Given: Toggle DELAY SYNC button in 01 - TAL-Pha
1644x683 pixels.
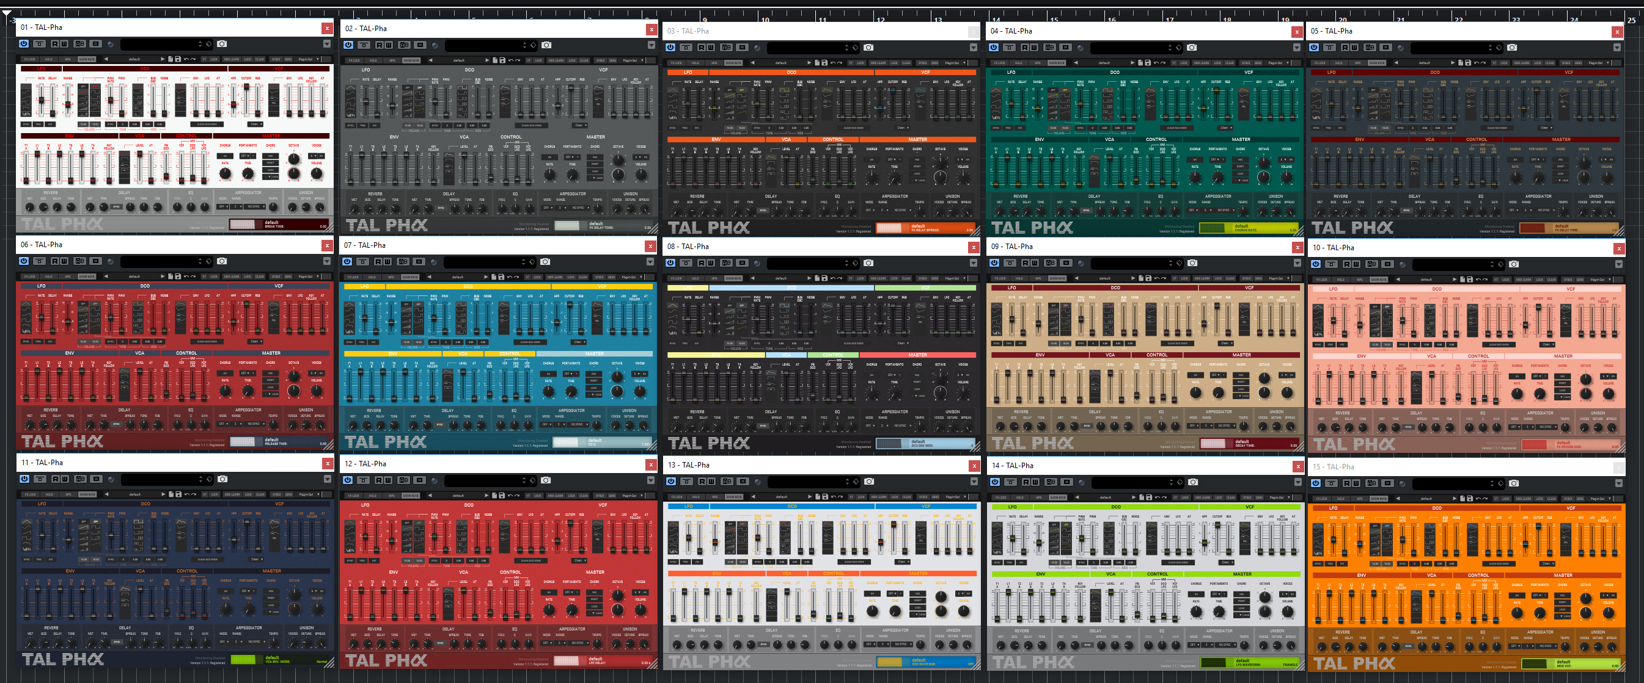Looking at the screenshot, I should (116, 207).
